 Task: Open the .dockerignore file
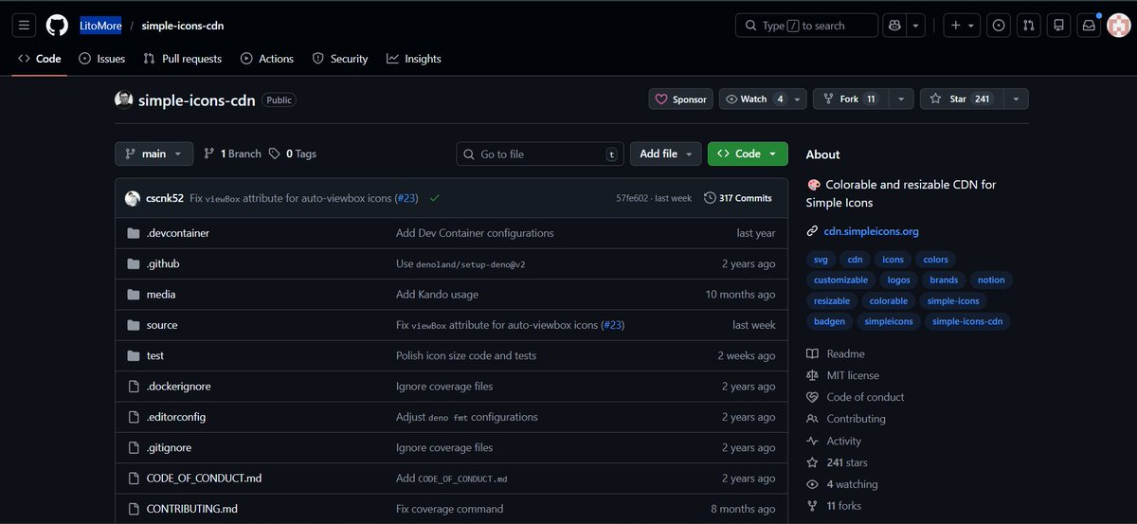click(x=178, y=387)
